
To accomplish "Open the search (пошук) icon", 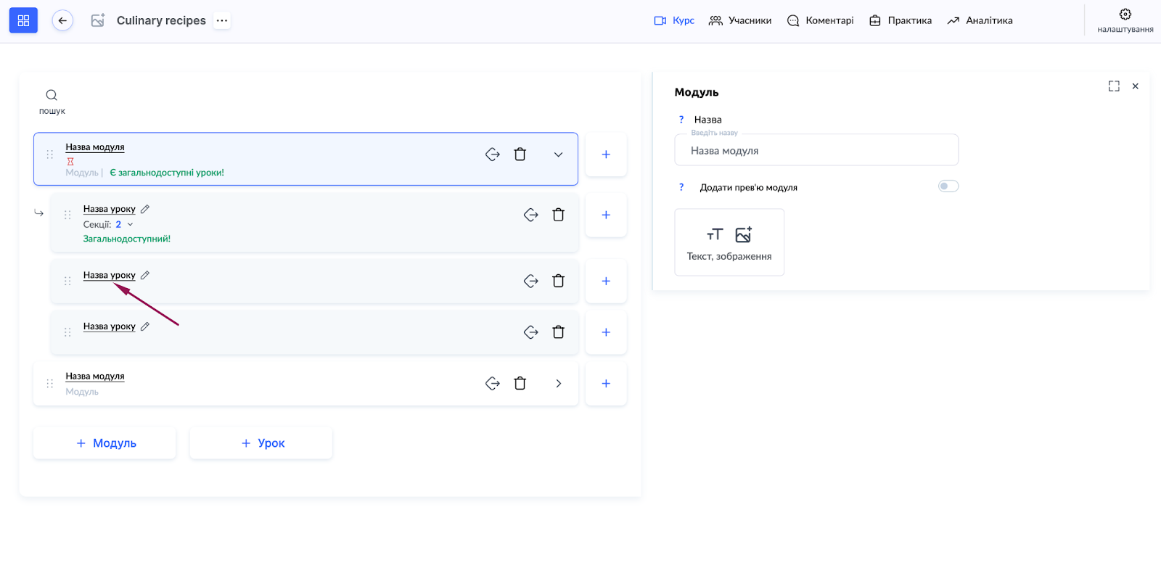I will tap(52, 96).
